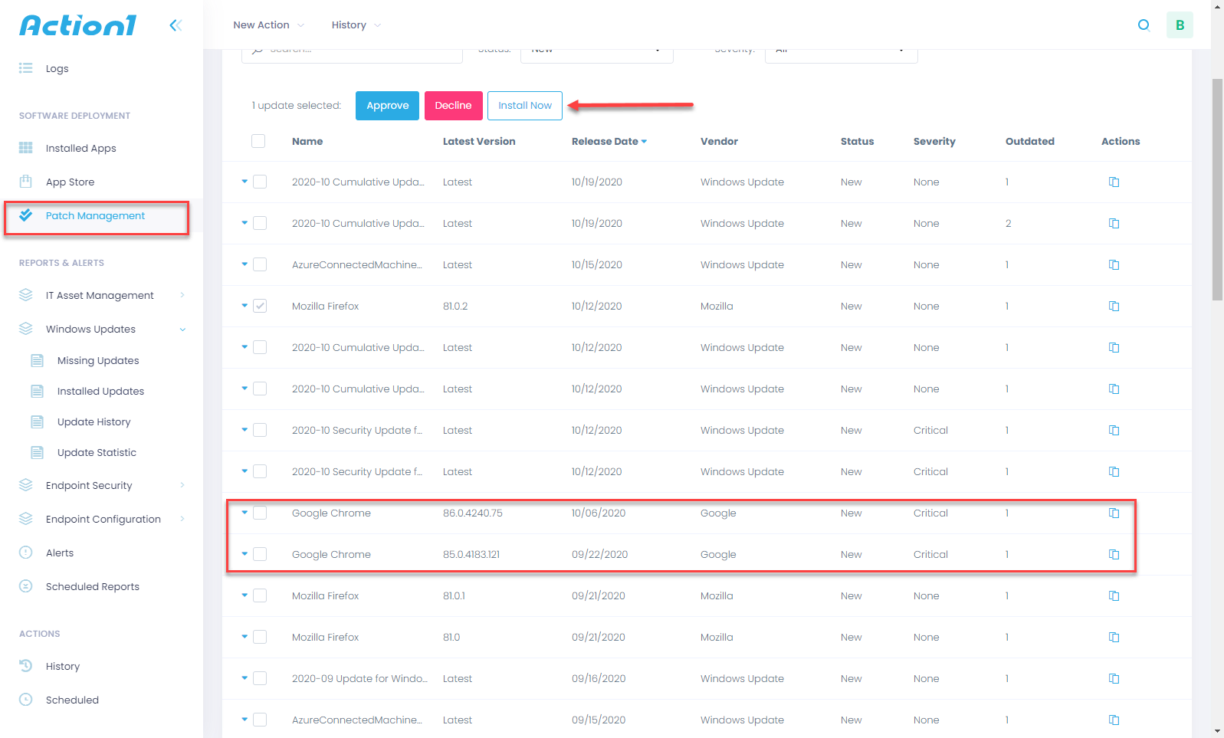
Task: Click the page vertical scrollbar thumb
Action: [1217, 189]
